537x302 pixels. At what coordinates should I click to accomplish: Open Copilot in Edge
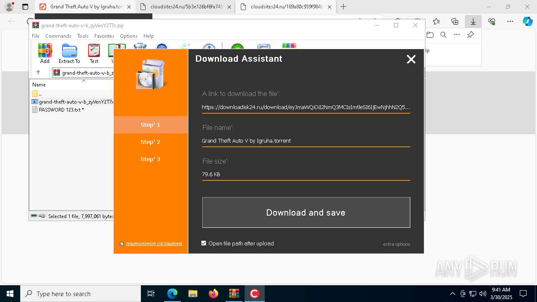click(x=527, y=21)
